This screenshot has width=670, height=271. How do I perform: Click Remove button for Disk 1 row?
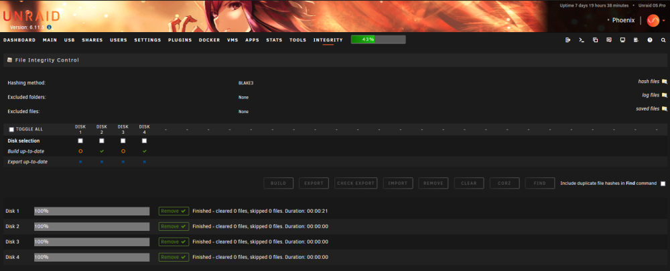(x=174, y=211)
